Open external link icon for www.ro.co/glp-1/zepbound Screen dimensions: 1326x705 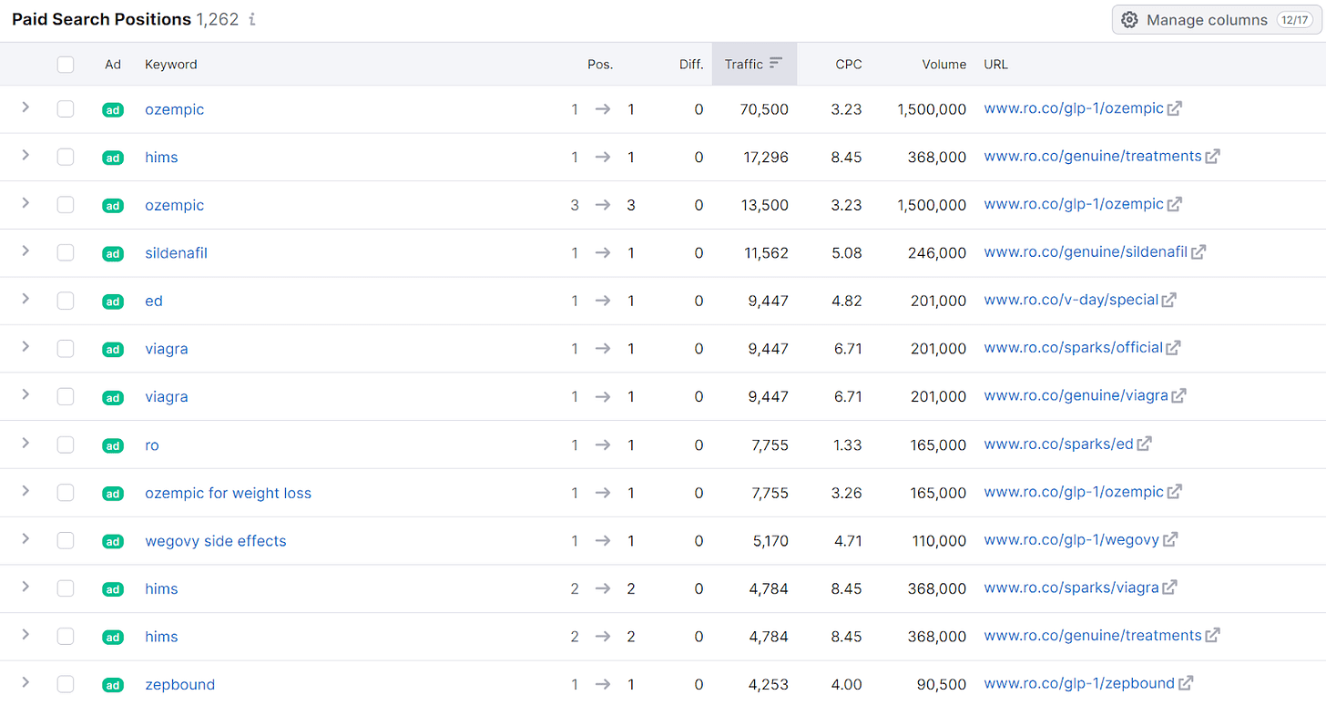(x=1186, y=684)
